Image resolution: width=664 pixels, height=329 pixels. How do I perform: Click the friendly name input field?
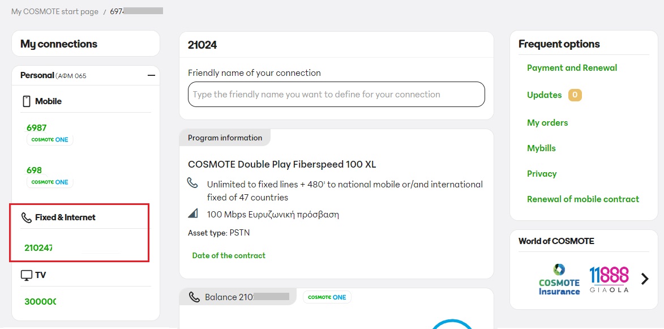(336, 94)
